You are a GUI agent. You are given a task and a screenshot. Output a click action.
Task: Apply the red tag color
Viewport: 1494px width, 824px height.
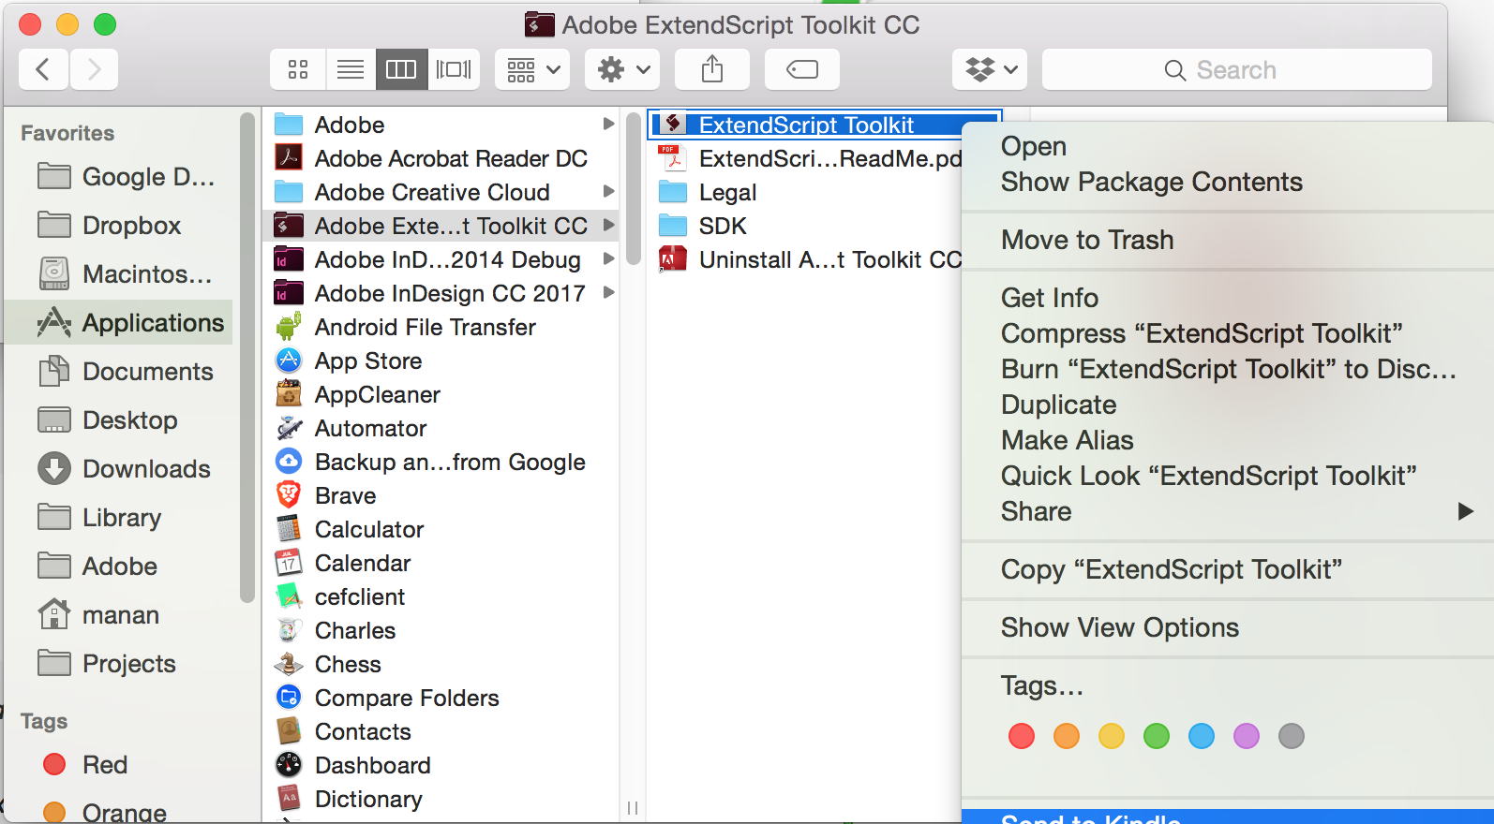pos(1022,736)
